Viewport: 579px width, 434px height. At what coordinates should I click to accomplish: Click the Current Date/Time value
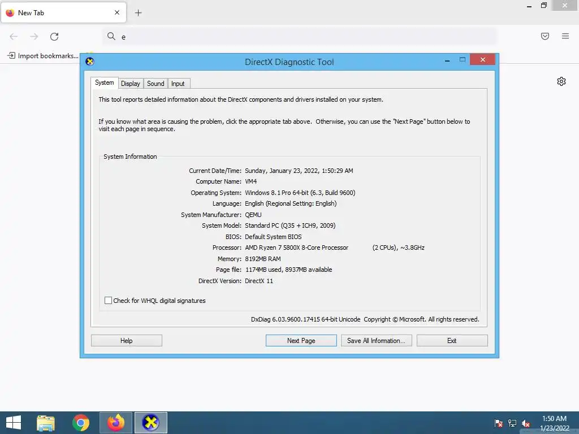point(299,171)
